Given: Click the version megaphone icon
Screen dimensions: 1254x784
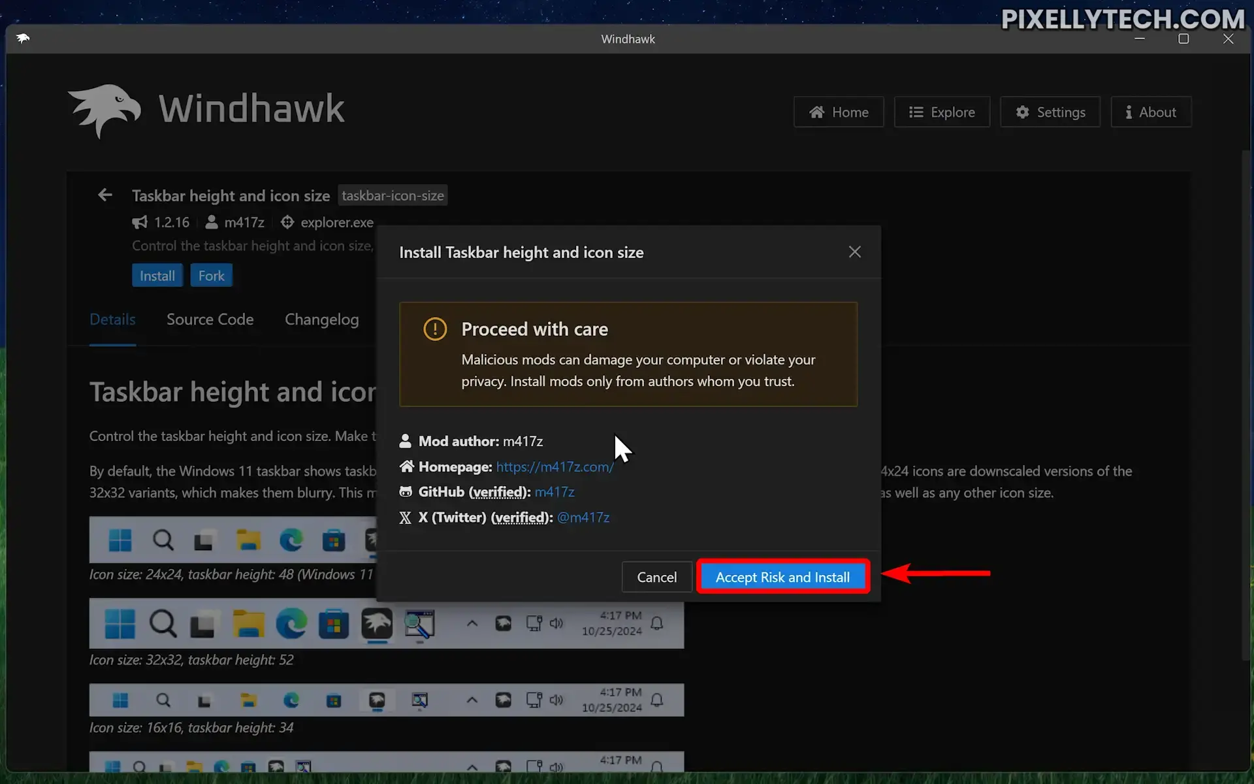Looking at the screenshot, I should coord(140,222).
